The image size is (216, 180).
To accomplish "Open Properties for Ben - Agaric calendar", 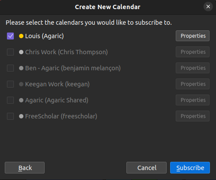I will 193,68.
